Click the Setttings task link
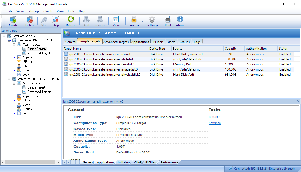Image resolution: width=301 pixels, height=172 pixels. point(215,123)
